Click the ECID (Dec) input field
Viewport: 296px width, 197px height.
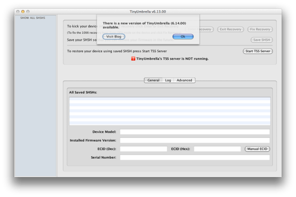(x=143, y=149)
